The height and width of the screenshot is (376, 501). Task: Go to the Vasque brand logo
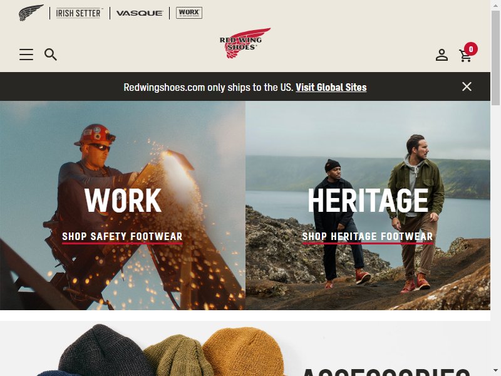pyautogui.click(x=139, y=13)
